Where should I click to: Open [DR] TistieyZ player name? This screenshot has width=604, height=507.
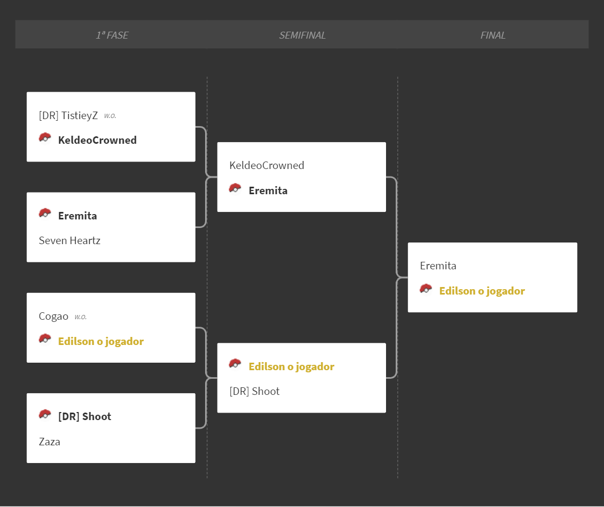coord(69,115)
